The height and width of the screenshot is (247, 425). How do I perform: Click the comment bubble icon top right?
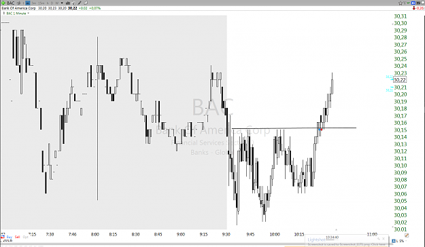coord(423,3)
